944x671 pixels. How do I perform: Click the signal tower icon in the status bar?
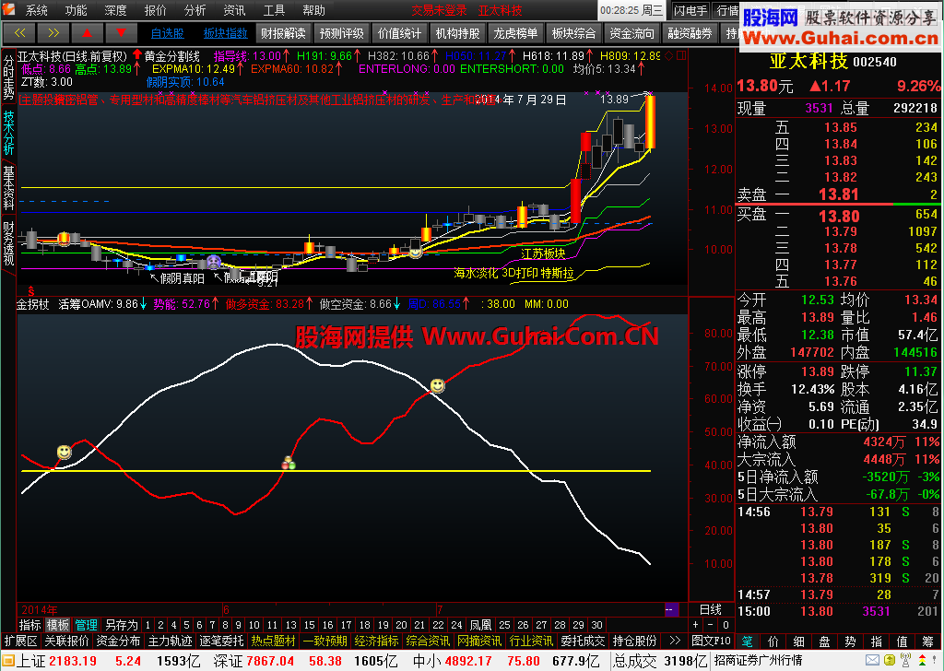pyautogui.click(x=905, y=661)
